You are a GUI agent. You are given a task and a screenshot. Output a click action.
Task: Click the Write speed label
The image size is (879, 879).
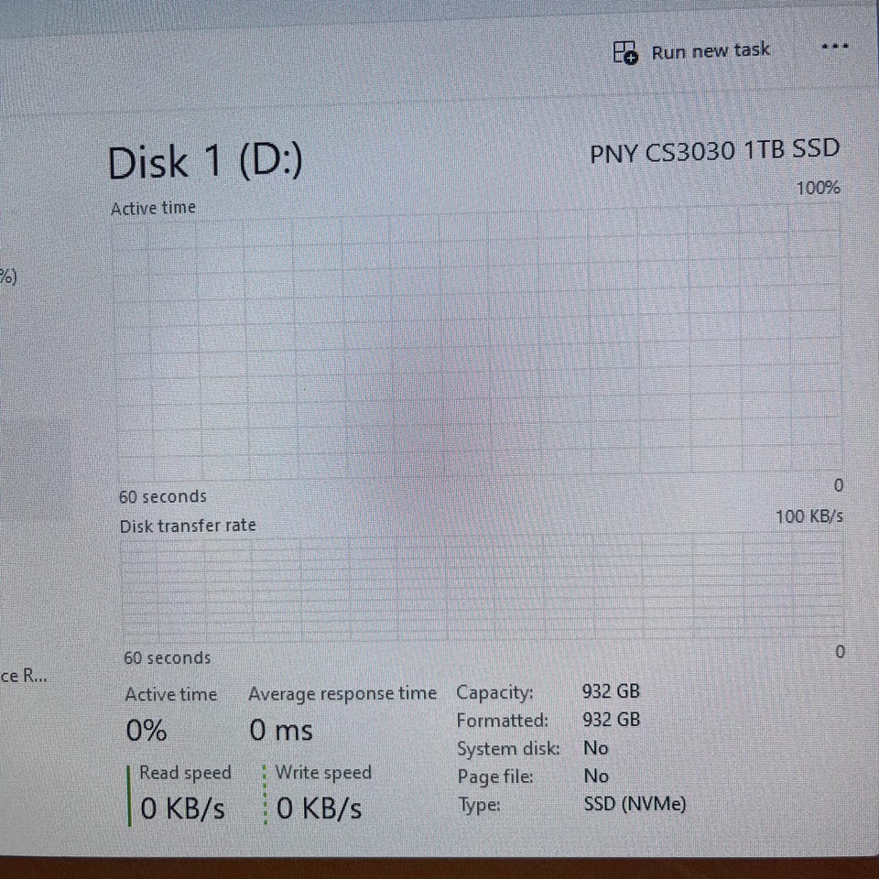(323, 773)
